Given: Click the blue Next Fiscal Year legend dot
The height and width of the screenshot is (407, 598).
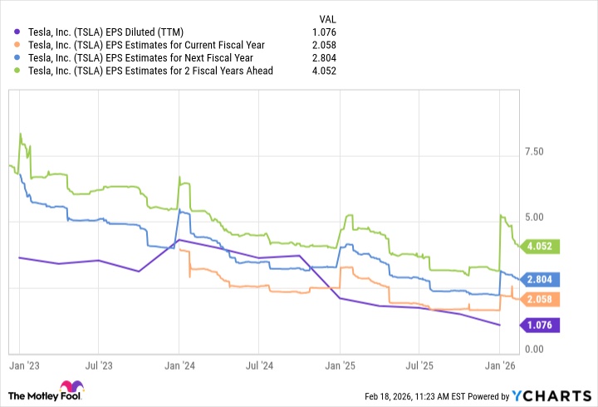Looking at the screenshot, I should click(18, 58).
